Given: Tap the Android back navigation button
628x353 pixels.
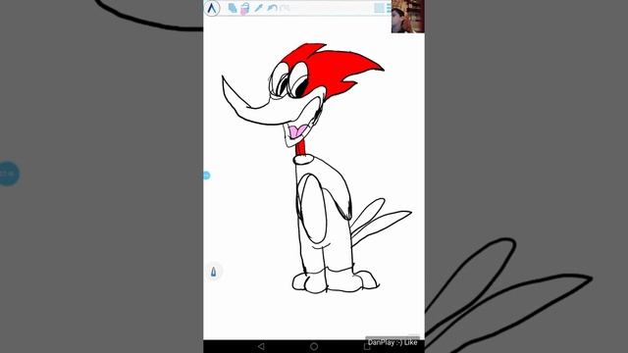Looking at the screenshot, I should pos(261,346).
